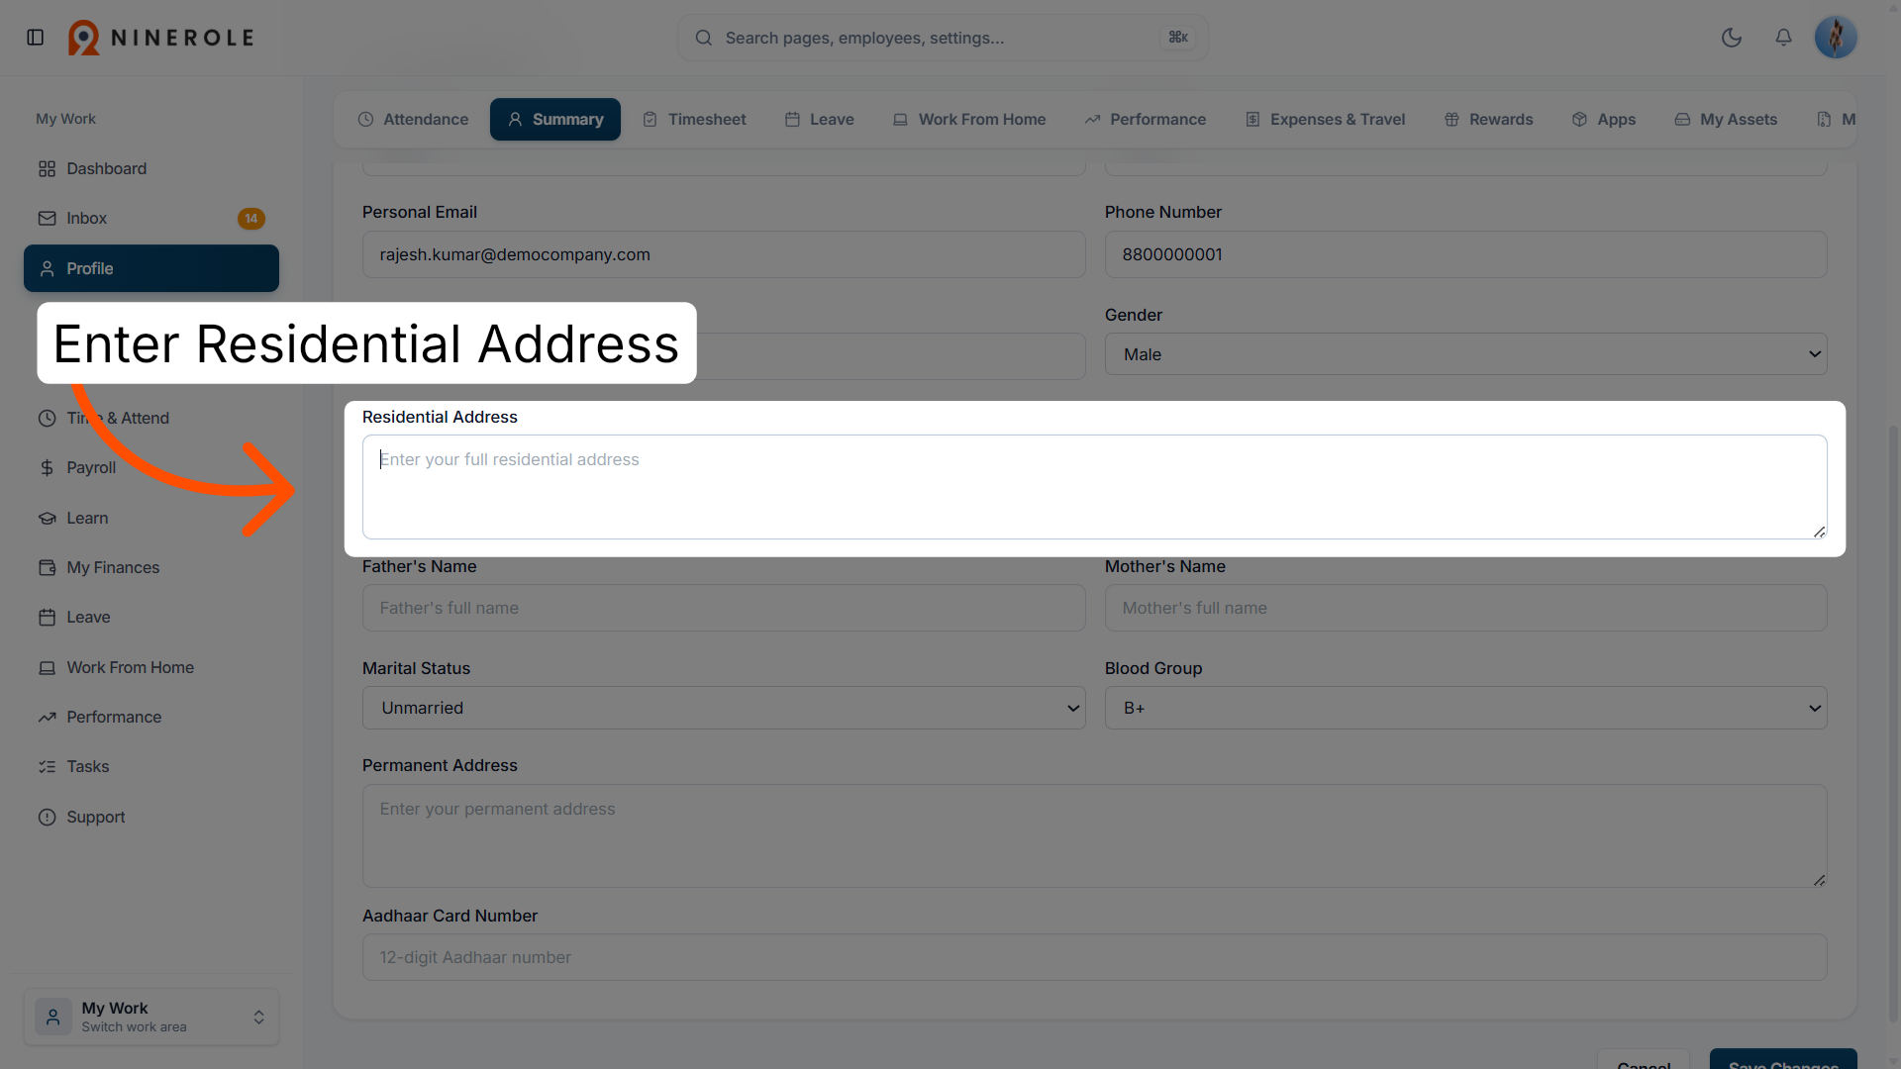This screenshot has height=1069, width=1901.
Task: Select the Summary tab
Action: pos(555,119)
